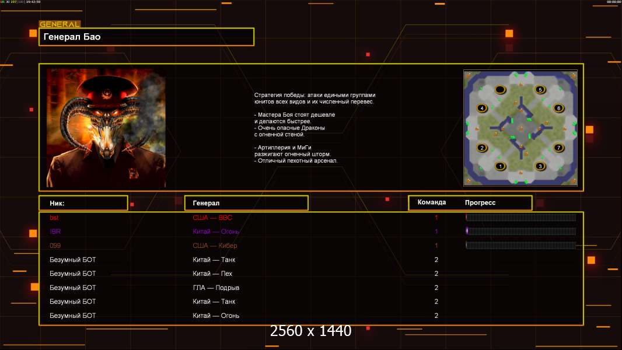Viewport: 622px width, 350px height.
Task: Click the "ГЛА — Подрыв" general entry
Action: [x=216, y=288]
